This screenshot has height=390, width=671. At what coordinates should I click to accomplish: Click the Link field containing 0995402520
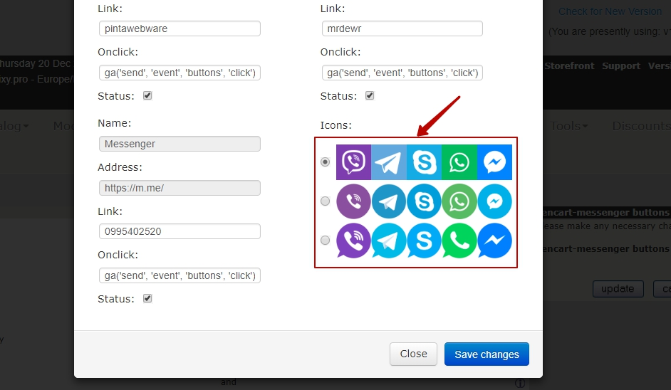tap(180, 231)
